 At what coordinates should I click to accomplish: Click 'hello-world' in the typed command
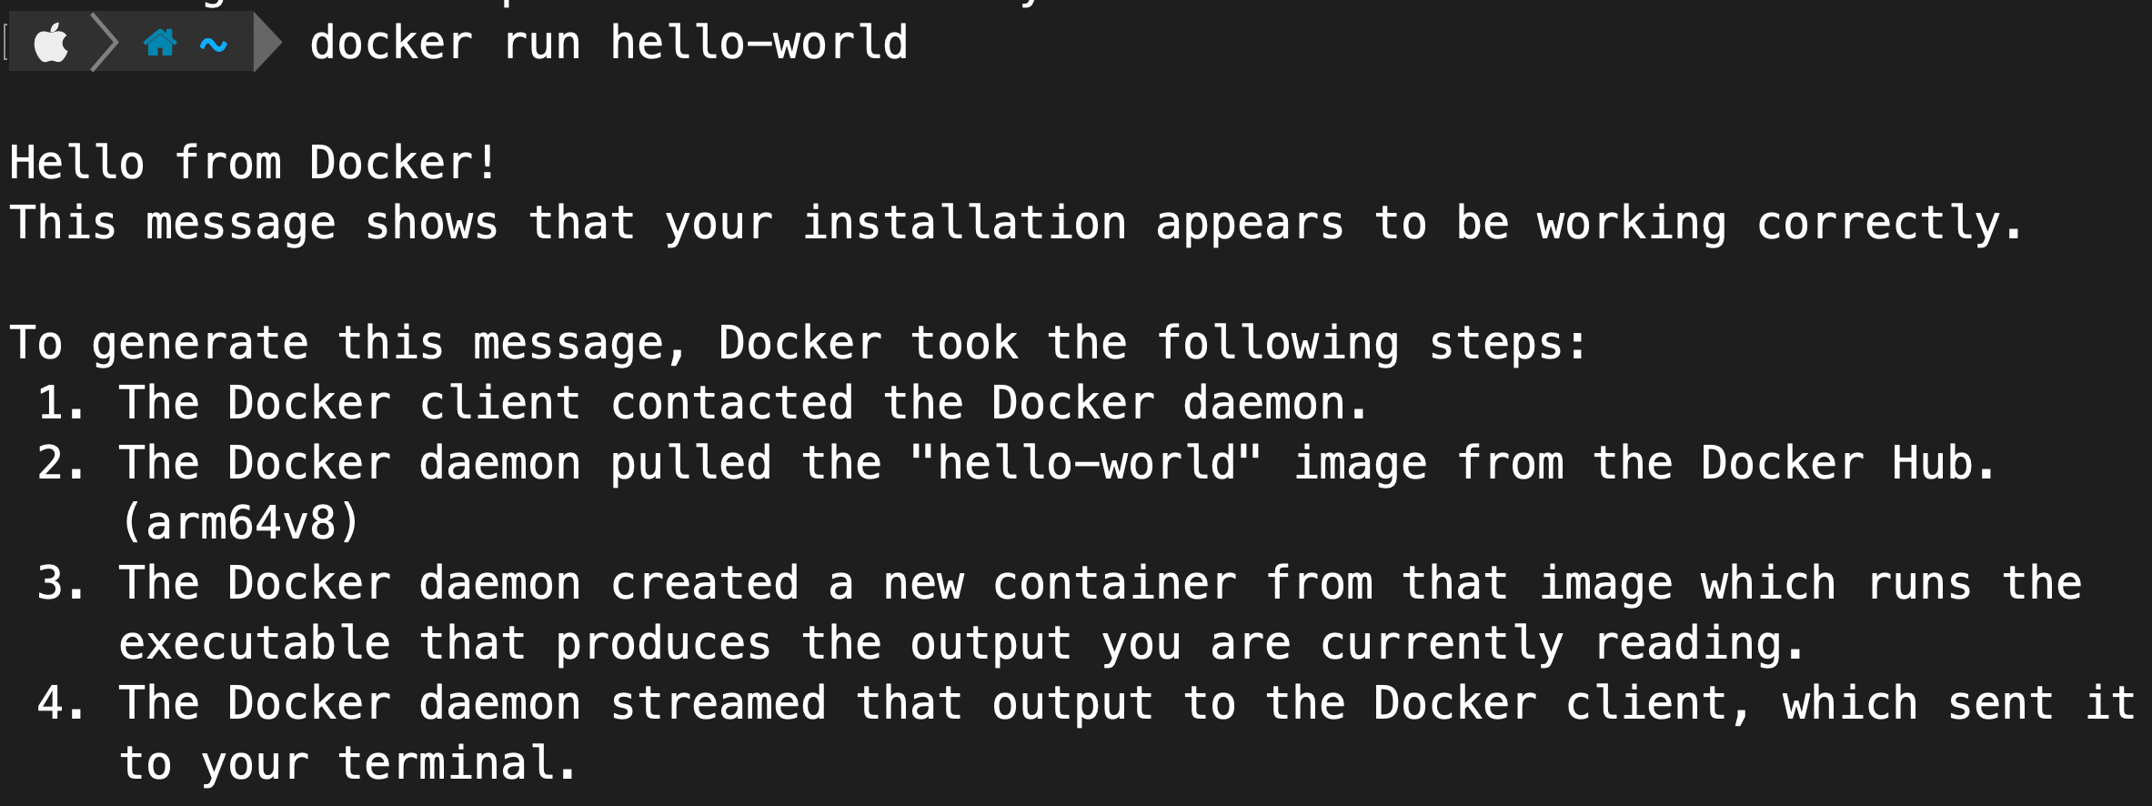pyautogui.click(x=759, y=43)
